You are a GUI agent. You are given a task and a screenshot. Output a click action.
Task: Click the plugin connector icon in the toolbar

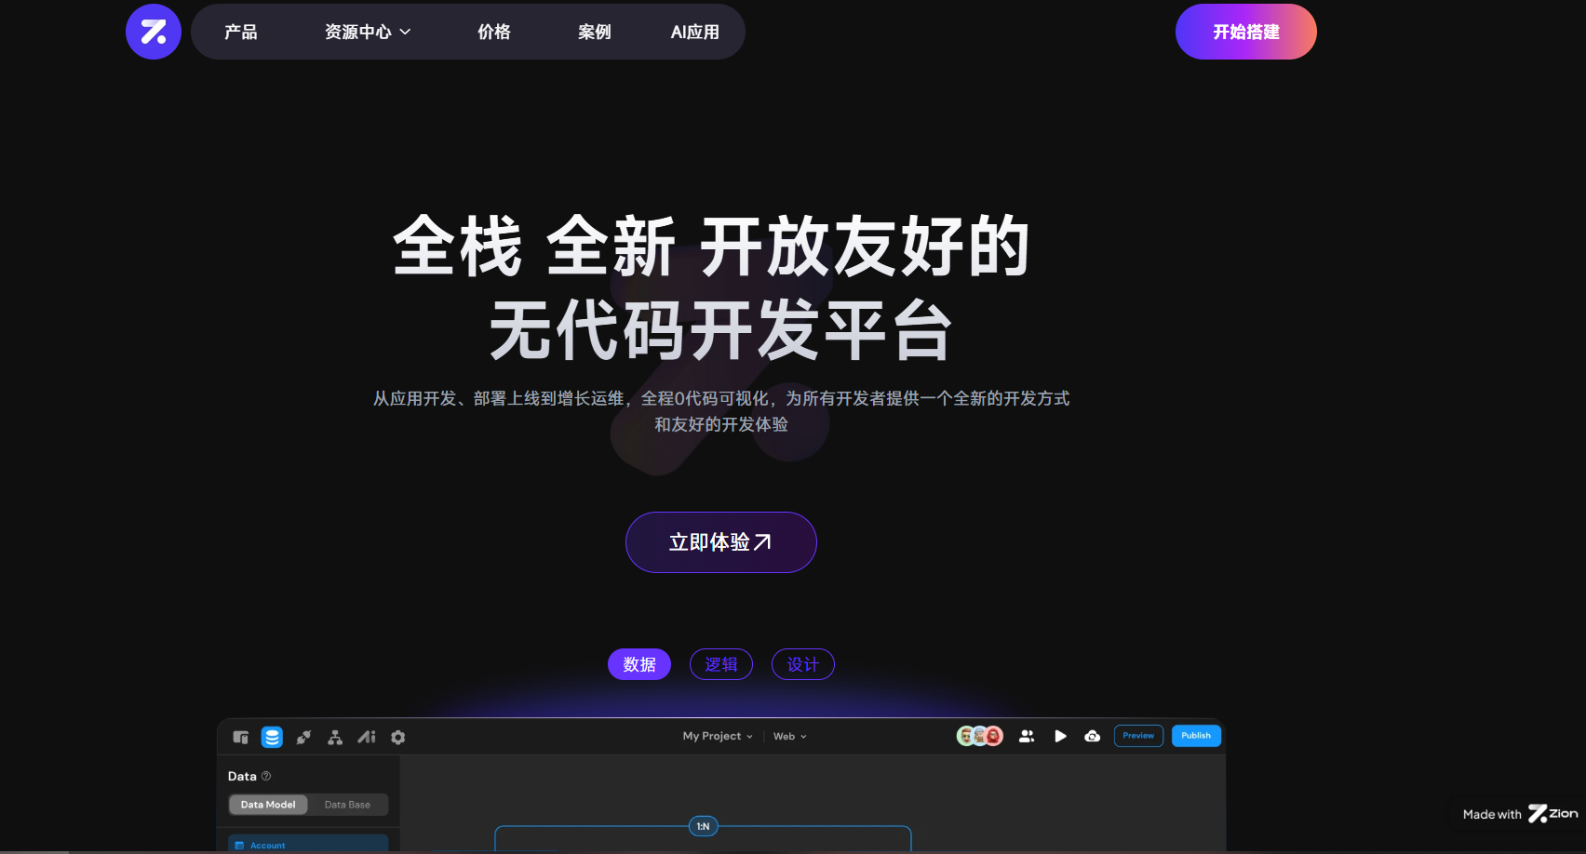click(302, 736)
